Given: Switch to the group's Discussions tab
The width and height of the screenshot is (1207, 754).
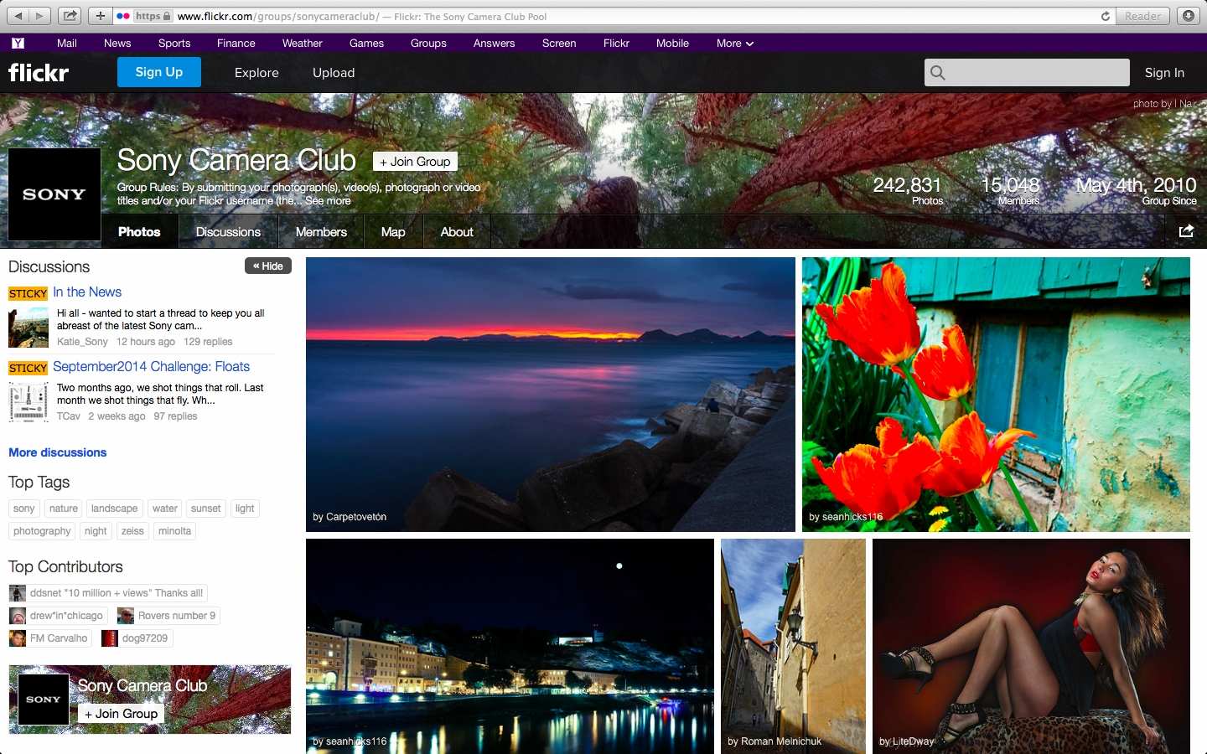Looking at the screenshot, I should point(228,232).
